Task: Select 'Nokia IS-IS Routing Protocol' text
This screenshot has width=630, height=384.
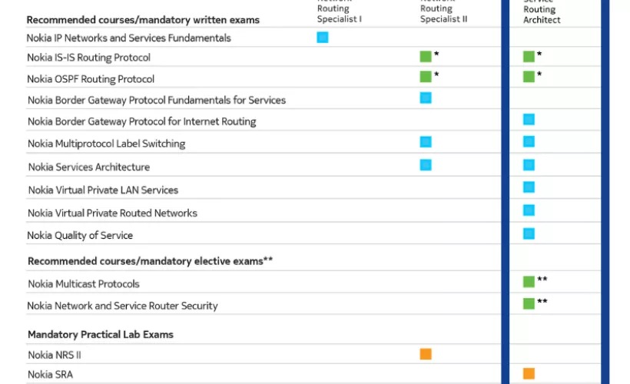Action: (89, 58)
